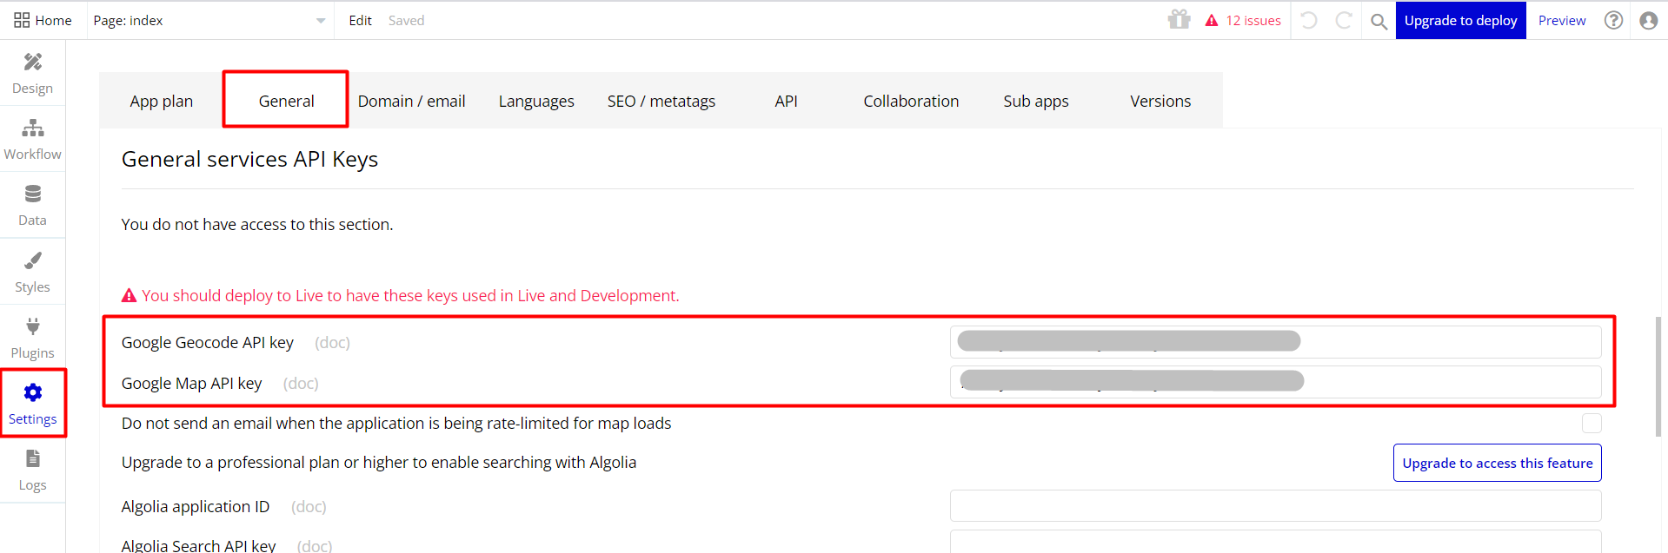Open the help question mark icon
This screenshot has width=1668, height=553.
click(1613, 20)
